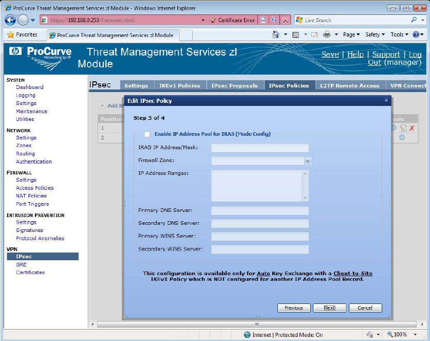Open the address bar history dropdown arrow

point(203,20)
